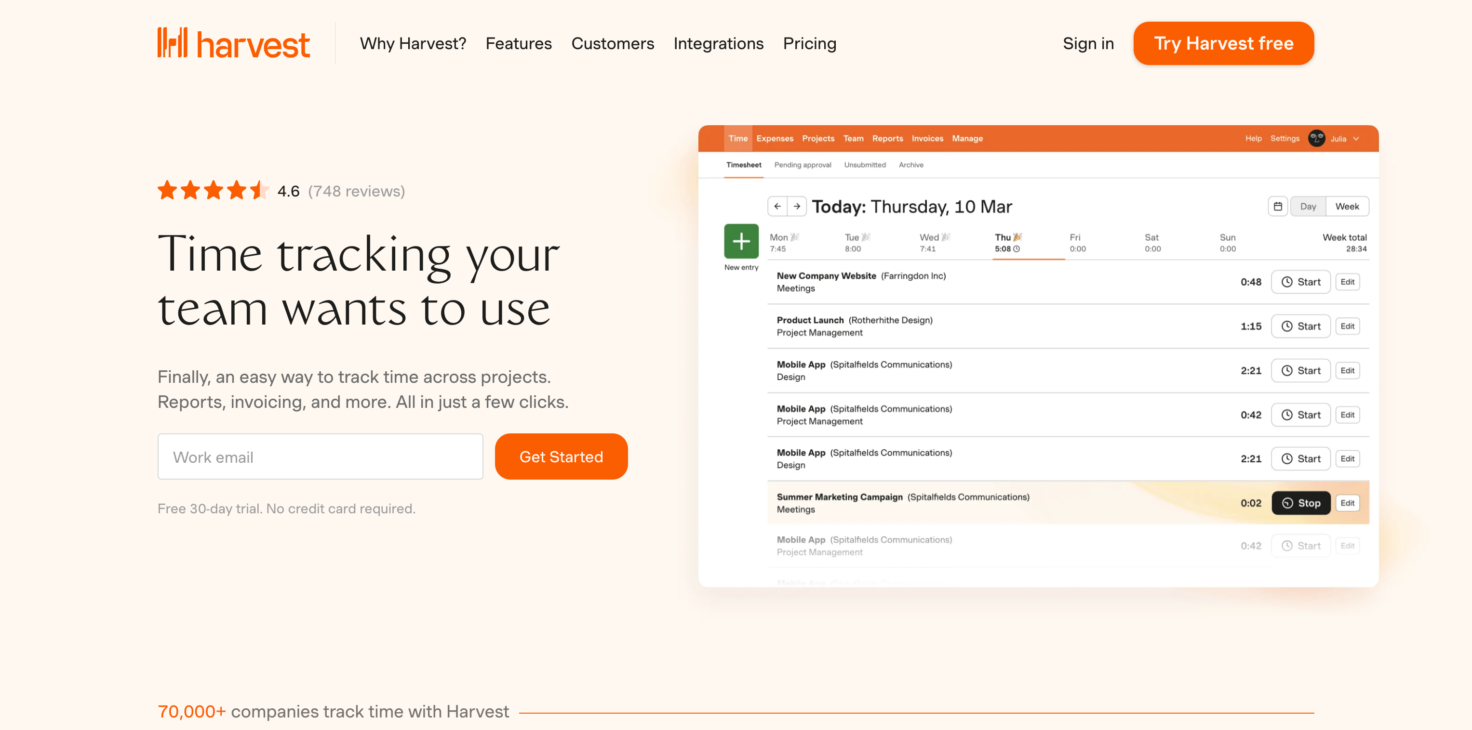Select Tue 8:00 in the week strip
The height and width of the screenshot is (730, 1472).
857,243
